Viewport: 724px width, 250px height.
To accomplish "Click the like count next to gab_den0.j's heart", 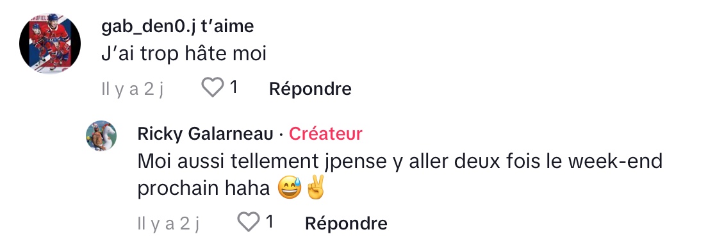I will coord(234,87).
